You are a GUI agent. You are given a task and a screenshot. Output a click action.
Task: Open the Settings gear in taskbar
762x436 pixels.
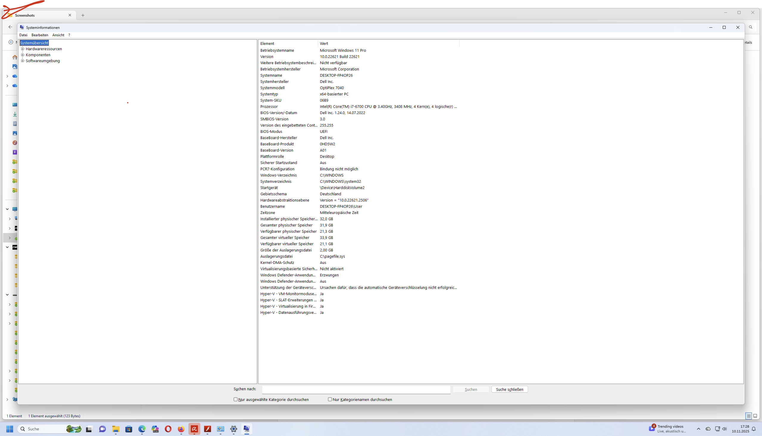(234, 429)
